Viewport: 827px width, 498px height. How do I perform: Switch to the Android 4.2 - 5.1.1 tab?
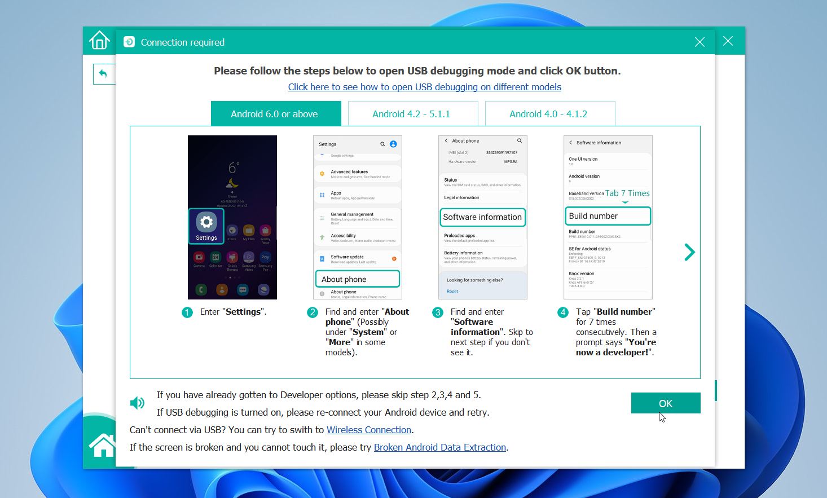tap(413, 114)
